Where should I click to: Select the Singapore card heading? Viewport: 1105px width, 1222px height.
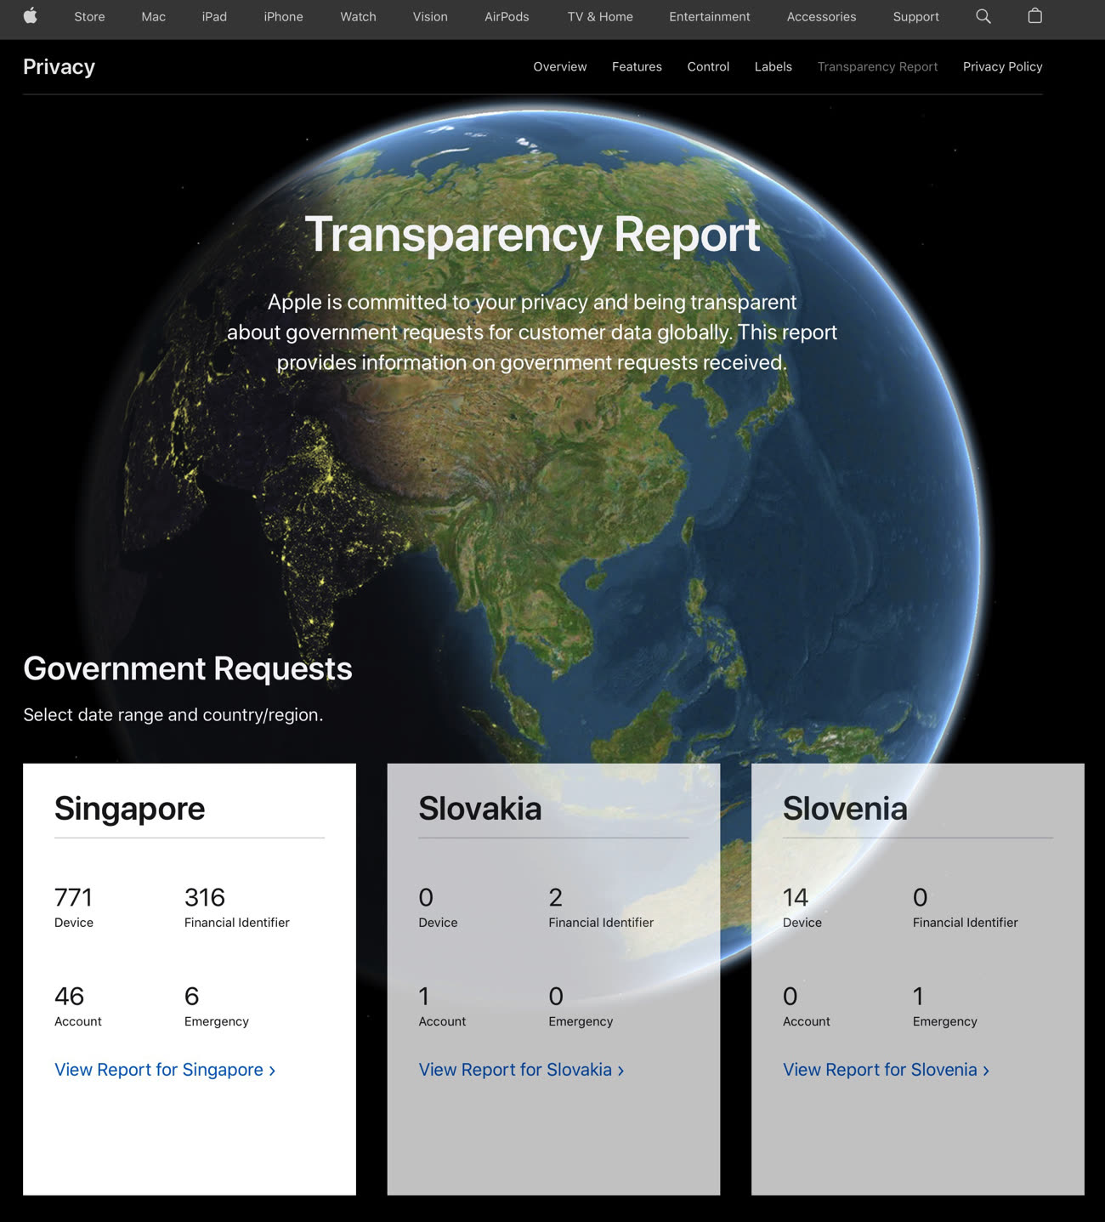pyautogui.click(x=129, y=809)
